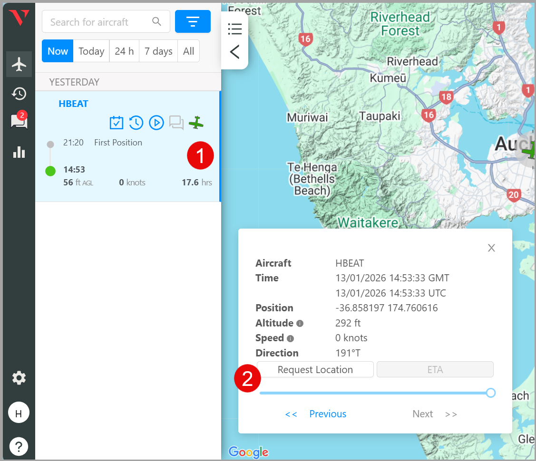Open the bar chart reports icon

coord(19,152)
